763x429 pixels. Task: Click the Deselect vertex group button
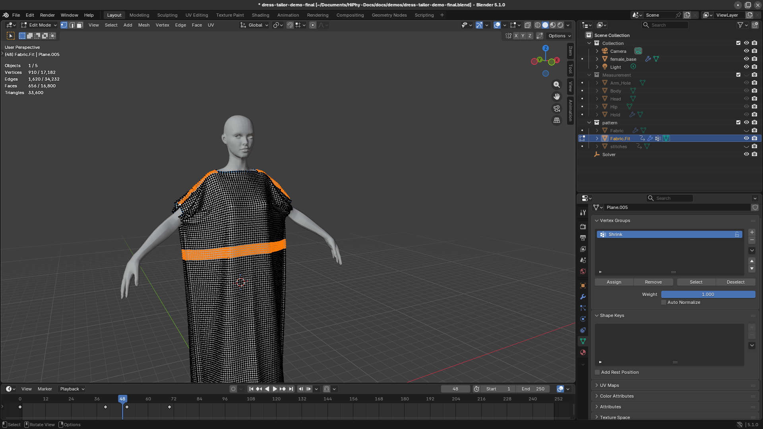coord(736,282)
